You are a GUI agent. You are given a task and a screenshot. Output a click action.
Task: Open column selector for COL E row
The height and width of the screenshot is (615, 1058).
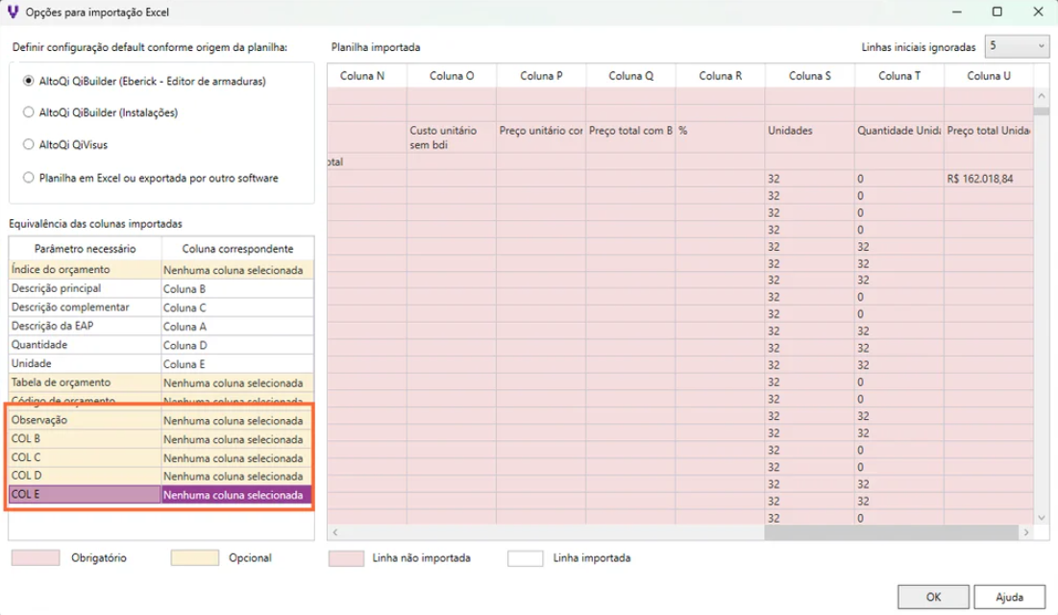pos(236,496)
